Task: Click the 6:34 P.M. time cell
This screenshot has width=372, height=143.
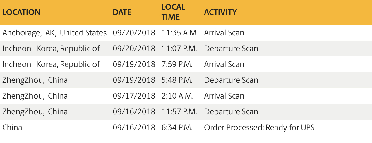Action: coord(177,128)
